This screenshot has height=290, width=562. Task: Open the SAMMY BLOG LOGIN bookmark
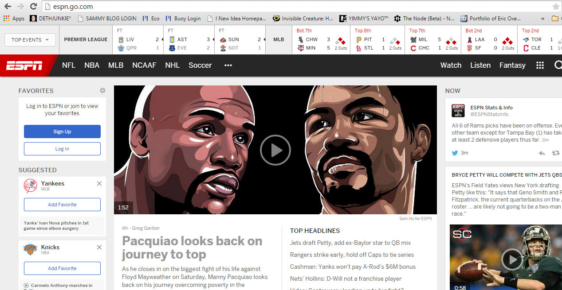pos(106,19)
